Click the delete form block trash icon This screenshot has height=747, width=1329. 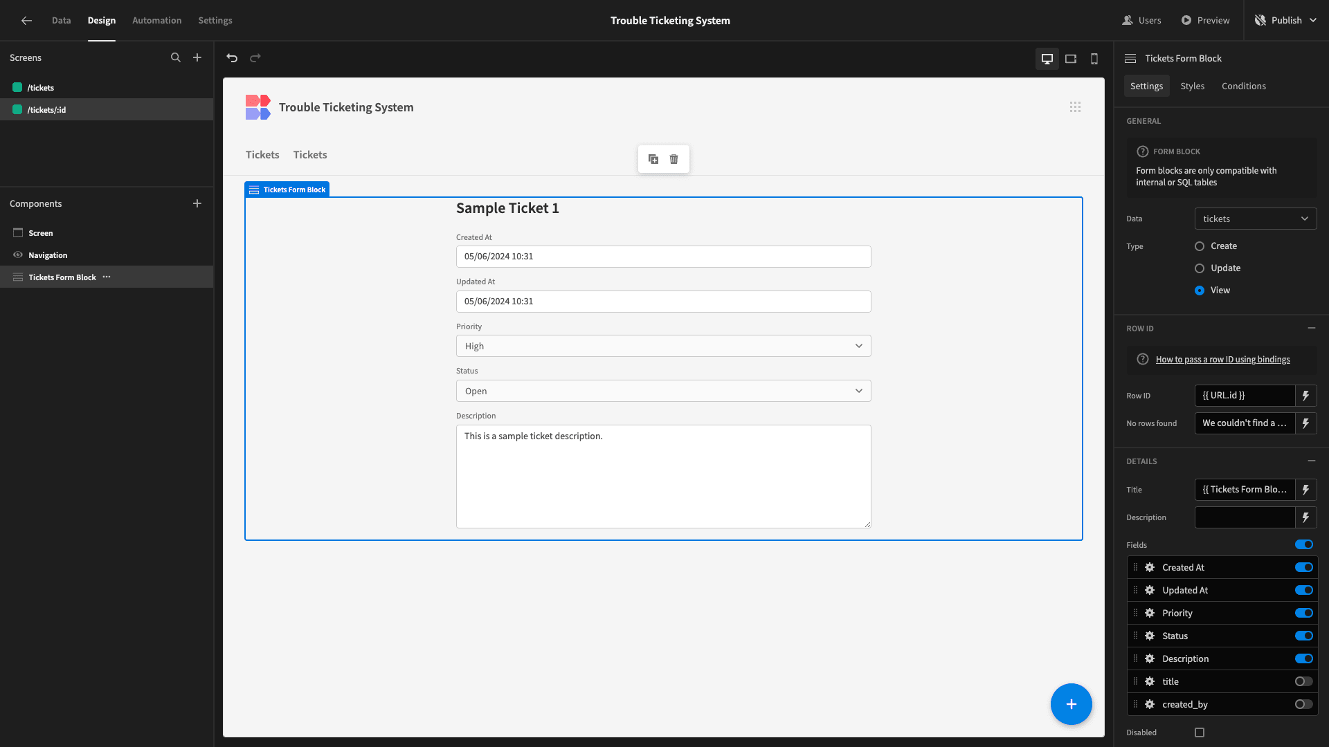pos(673,158)
